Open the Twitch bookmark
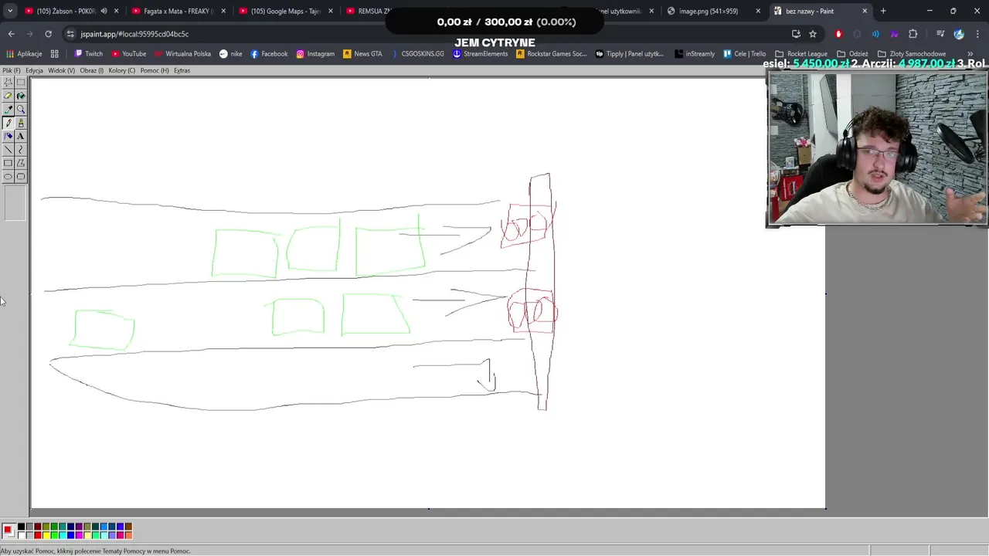Viewport: 989px width, 556px height. (88, 54)
